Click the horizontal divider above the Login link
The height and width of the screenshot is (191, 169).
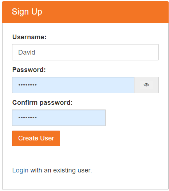tap(85, 156)
